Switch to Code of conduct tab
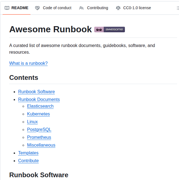The width and height of the screenshot is (179, 180). coord(53,8)
